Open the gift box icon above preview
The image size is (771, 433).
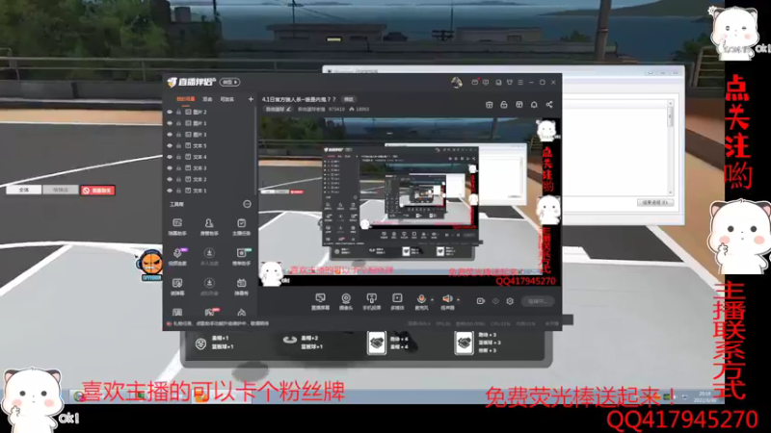tap(489, 105)
